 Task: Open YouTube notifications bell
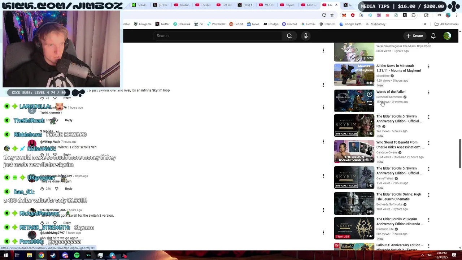click(433, 36)
